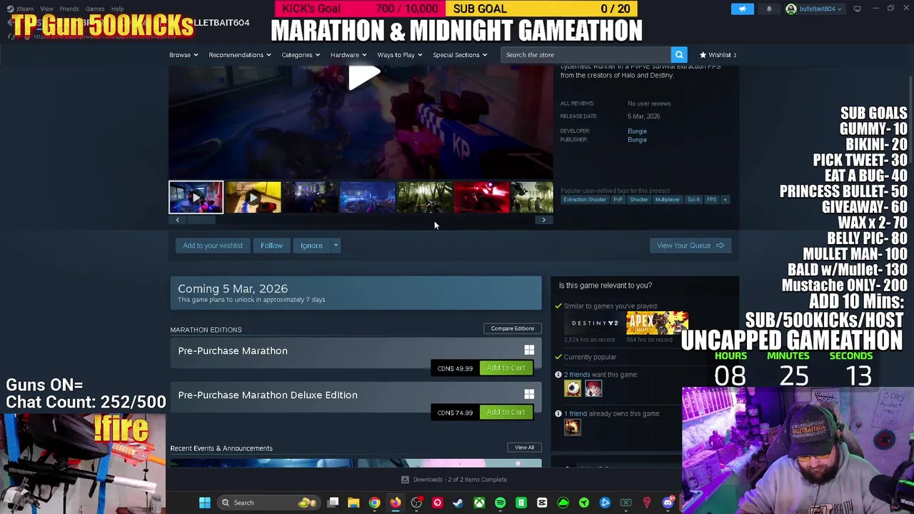Open the Steam menu
The height and width of the screenshot is (514, 914).
point(25,9)
